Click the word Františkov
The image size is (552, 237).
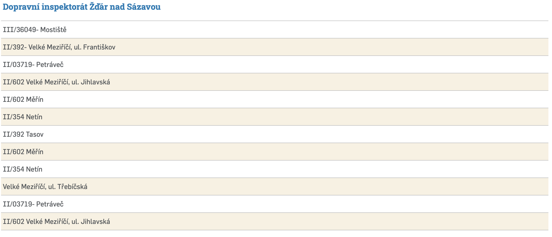tap(99, 47)
